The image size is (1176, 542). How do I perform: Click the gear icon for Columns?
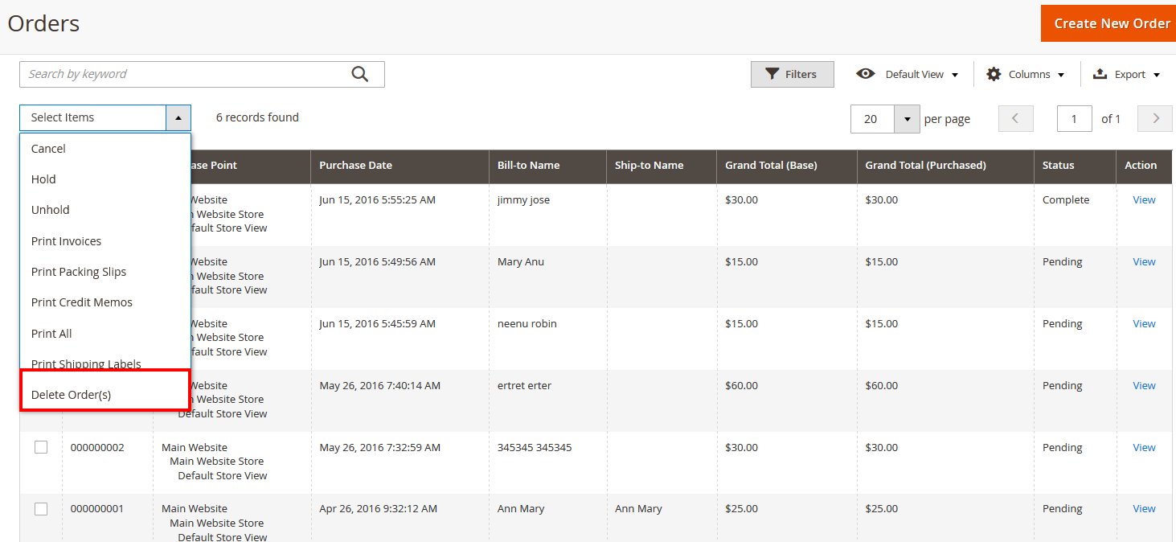(x=994, y=74)
